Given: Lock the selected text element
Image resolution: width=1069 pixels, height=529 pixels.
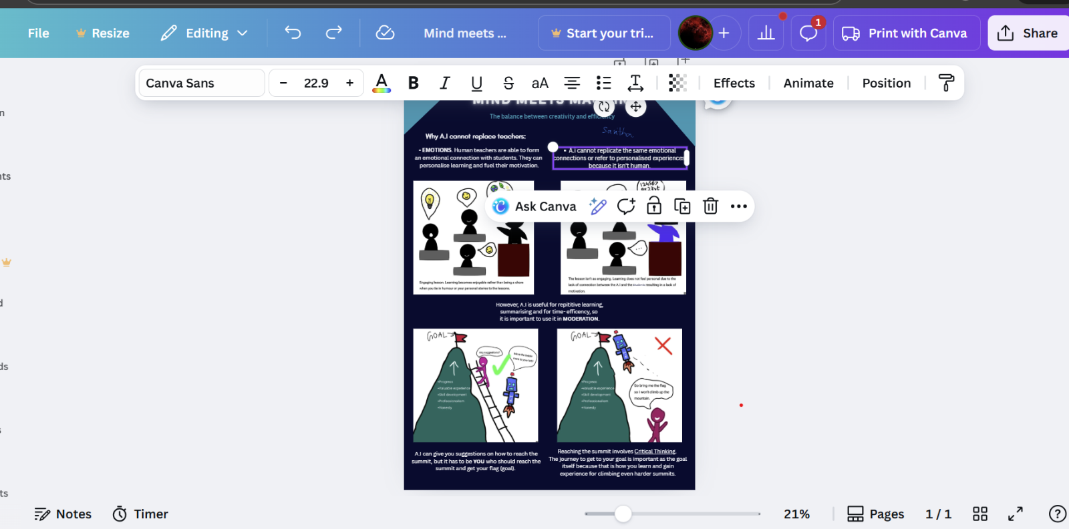Looking at the screenshot, I should coord(654,206).
